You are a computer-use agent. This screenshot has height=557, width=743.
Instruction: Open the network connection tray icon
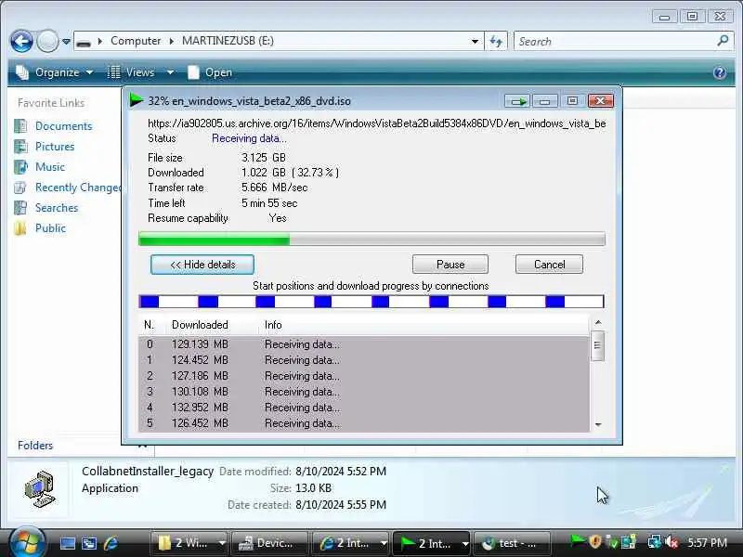pos(655,541)
